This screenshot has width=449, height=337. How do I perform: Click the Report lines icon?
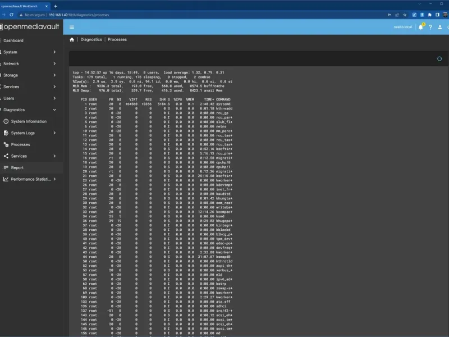6,167
